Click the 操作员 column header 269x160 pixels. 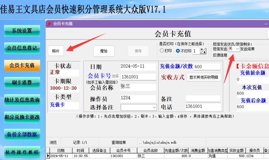coord(255,151)
